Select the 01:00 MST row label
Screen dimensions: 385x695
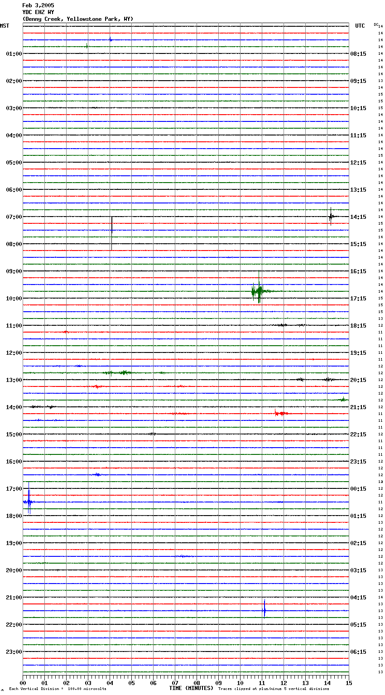(14, 54)
